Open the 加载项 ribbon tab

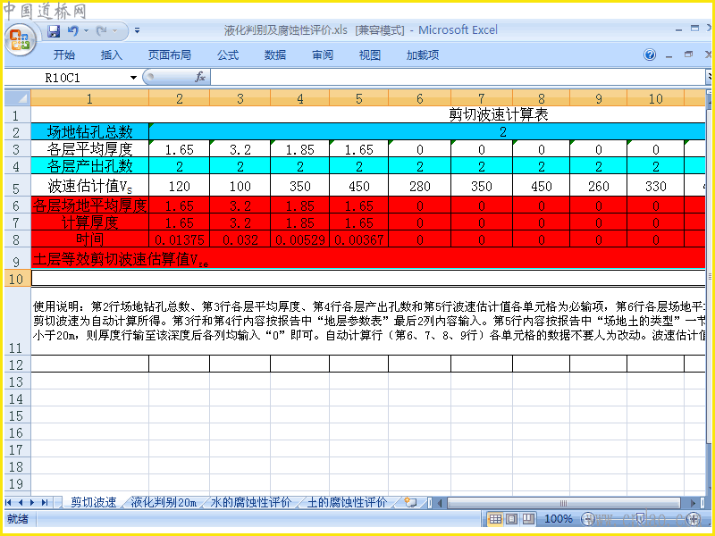423,55
